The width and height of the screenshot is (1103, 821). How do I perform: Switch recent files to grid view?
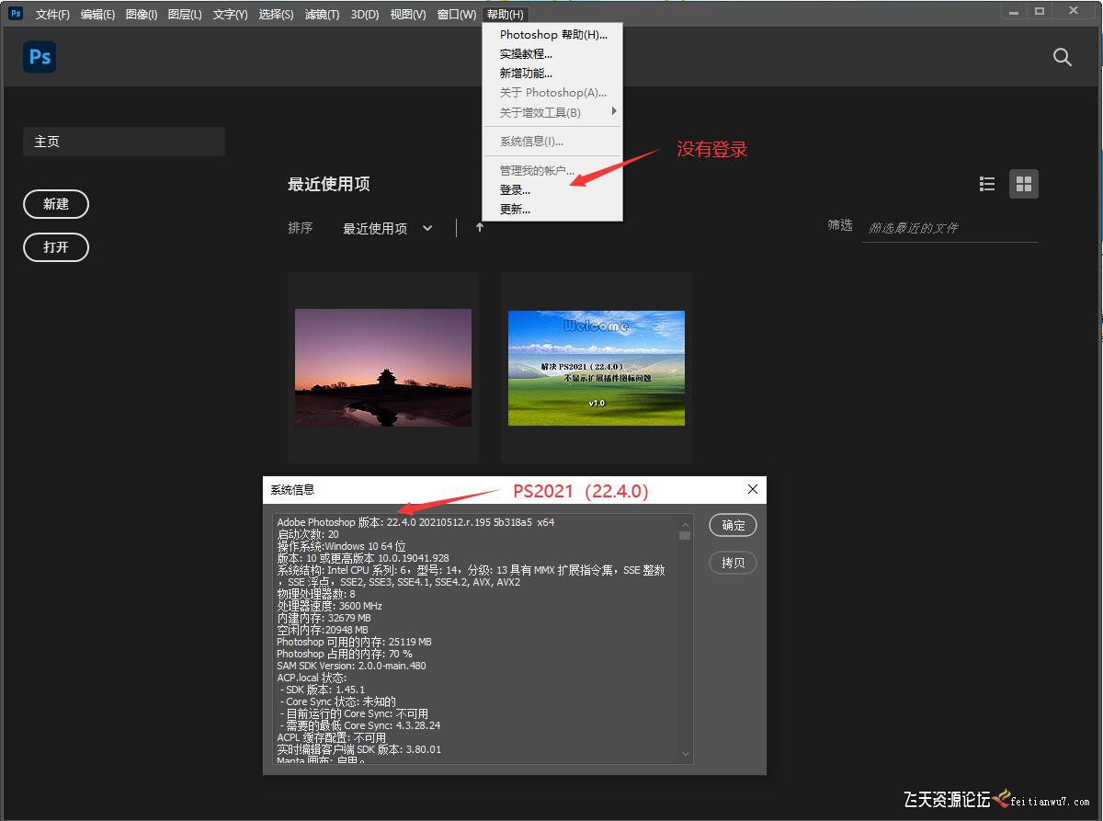tap(1024, 184)
